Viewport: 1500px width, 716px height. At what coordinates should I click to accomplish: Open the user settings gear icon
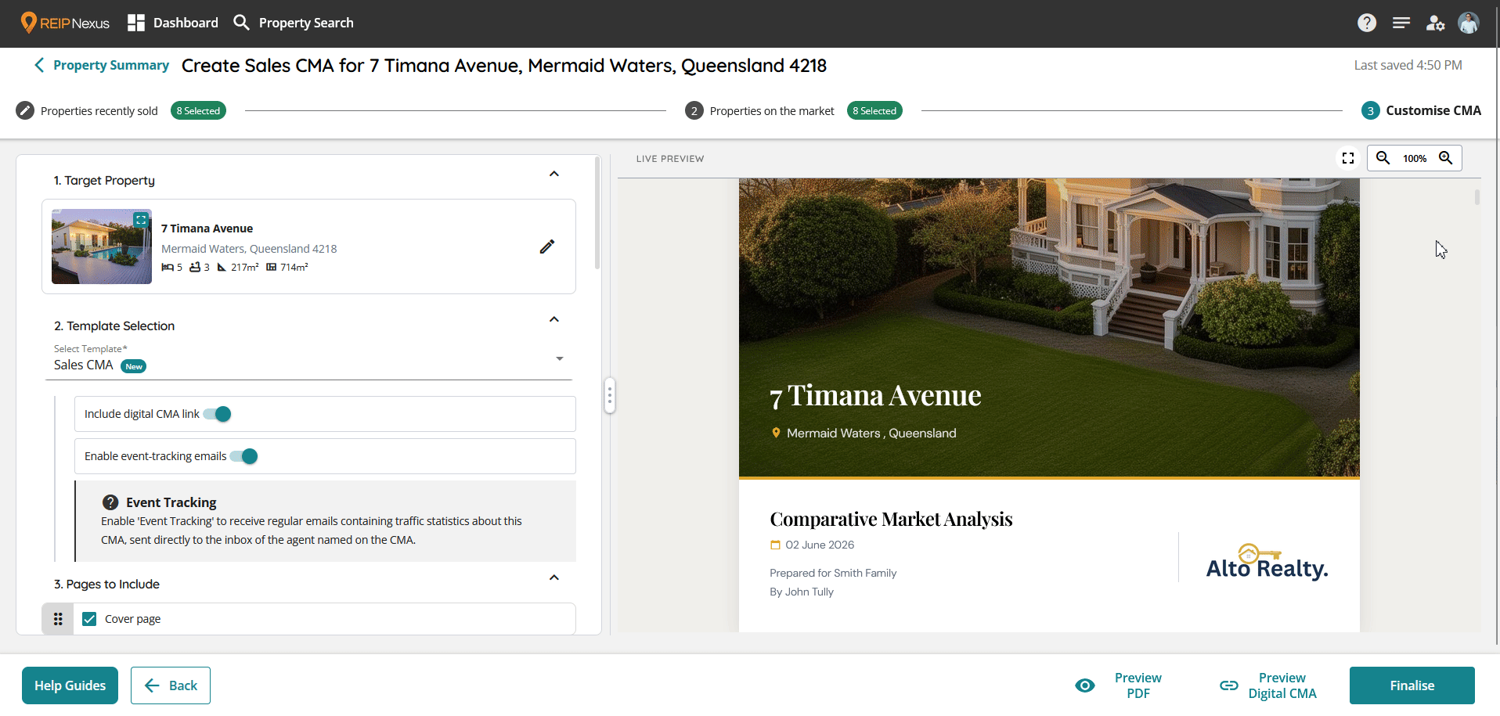1435,23
